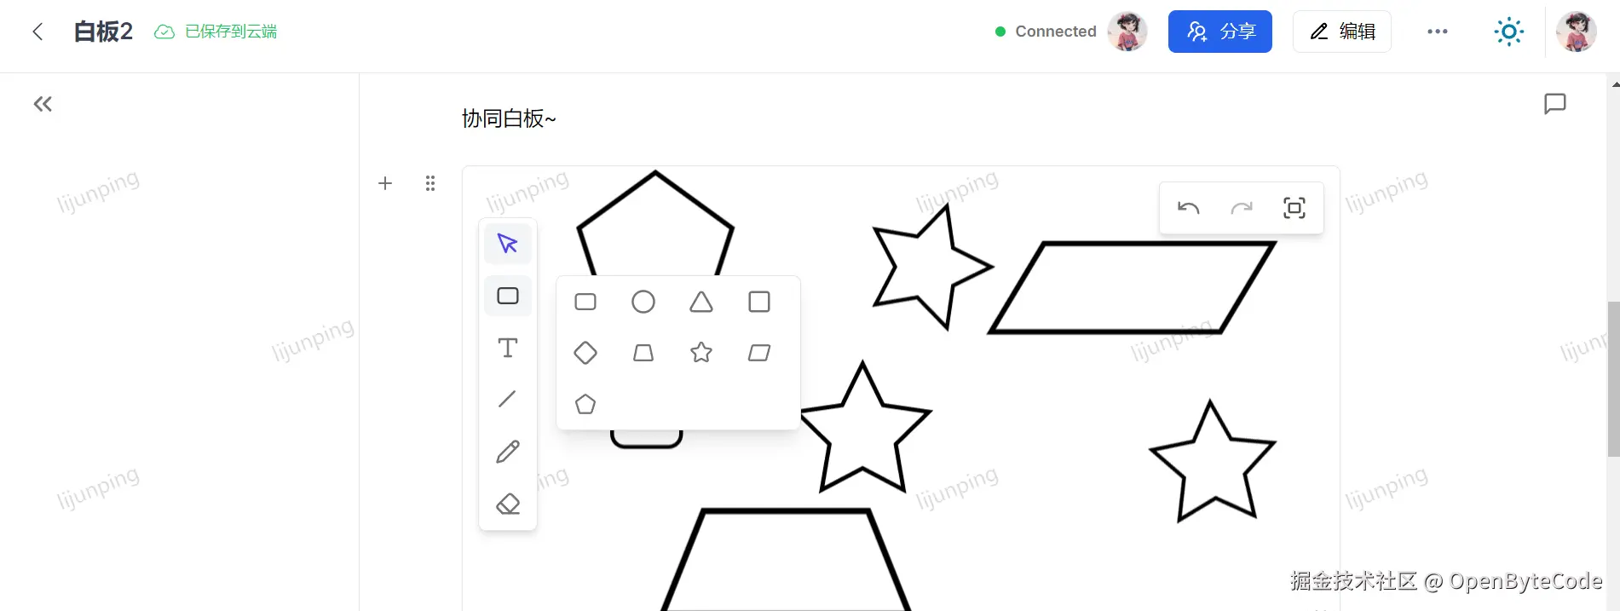Screen dimensions: 1620x611
Task: Select the diamond shape
Action: pos(585,352)
